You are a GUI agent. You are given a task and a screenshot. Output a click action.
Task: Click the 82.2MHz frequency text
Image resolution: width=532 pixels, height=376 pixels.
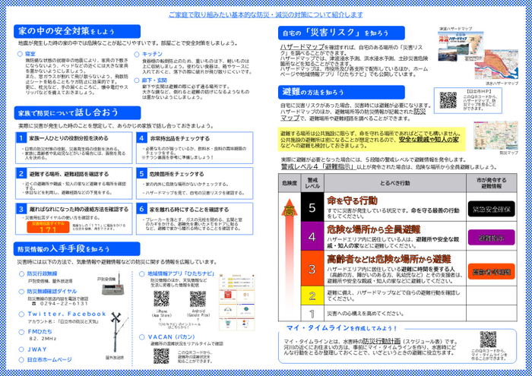pyautogui.click(x=43, y=339)
